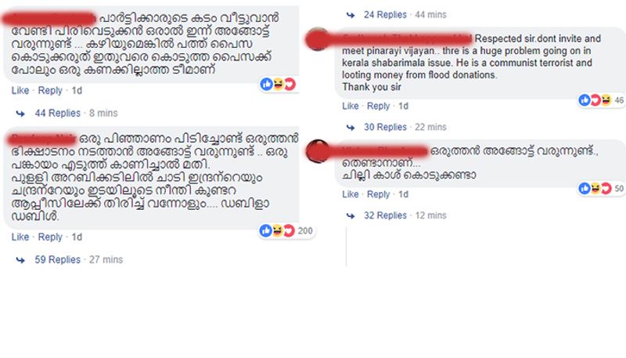Show the 32 Replies thread
626x358 pixels.
[385, 215]
